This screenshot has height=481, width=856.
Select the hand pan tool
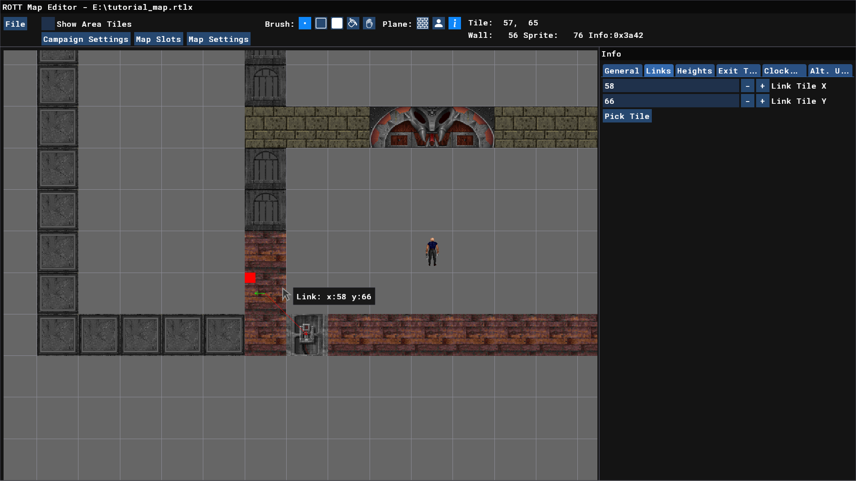pyautogui.click(x=369, y=24)
